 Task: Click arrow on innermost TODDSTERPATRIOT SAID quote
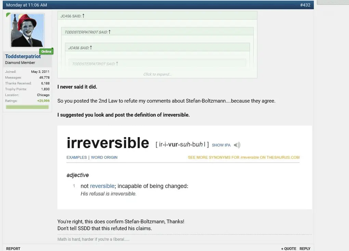(x=117, y=64)
